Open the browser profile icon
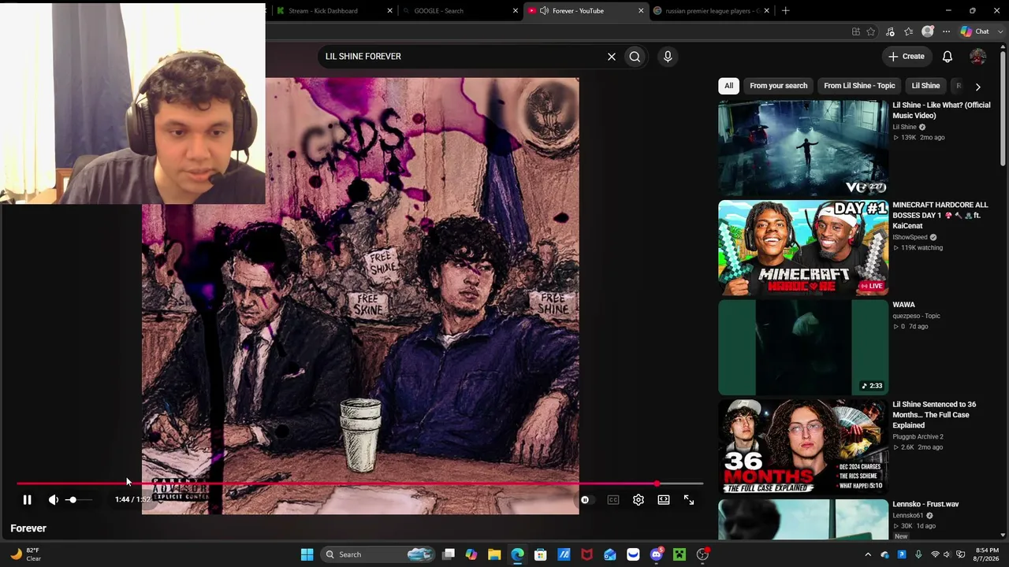Viewport: 1009px width, 567px height. [x=928, y=31]
